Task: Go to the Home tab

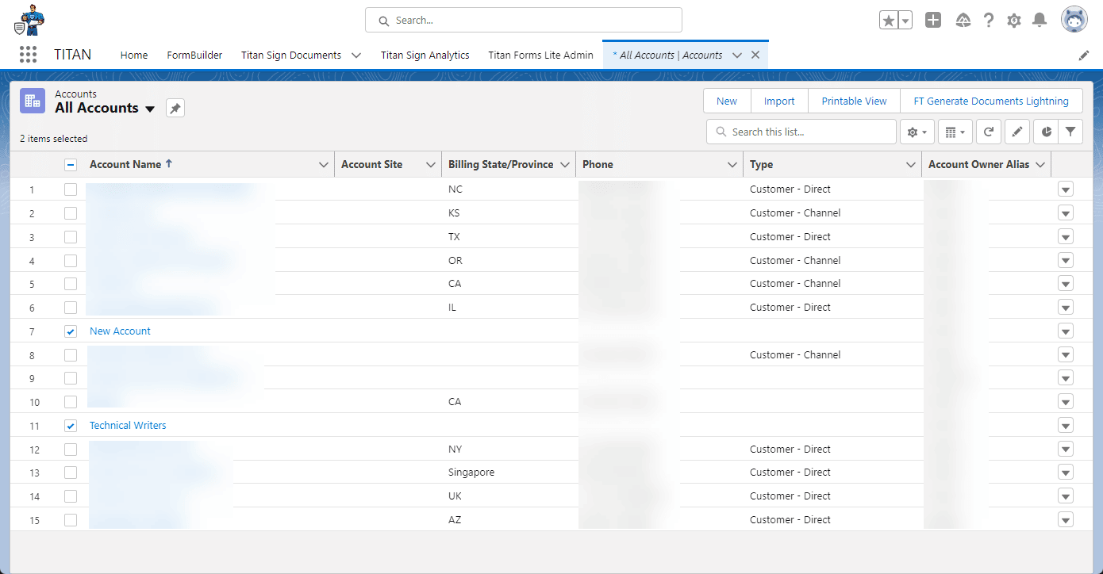Action: point(134,55)
